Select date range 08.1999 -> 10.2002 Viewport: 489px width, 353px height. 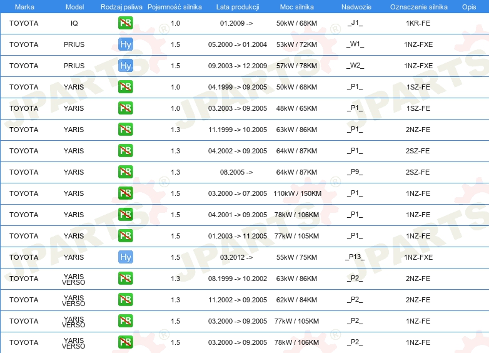238,279
